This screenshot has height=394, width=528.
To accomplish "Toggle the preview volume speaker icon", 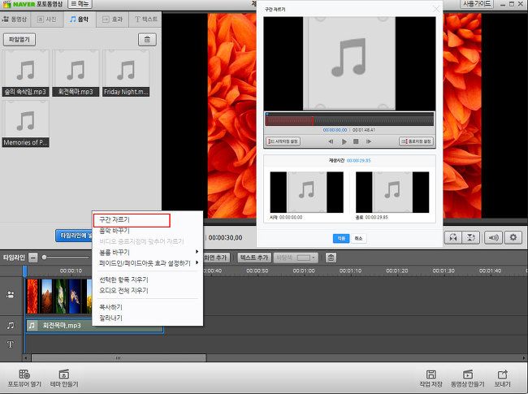I will [x=493, y=237].
